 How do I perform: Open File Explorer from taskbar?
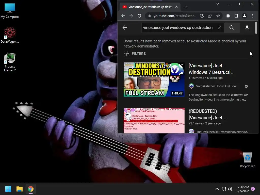[x=19, y=189]
